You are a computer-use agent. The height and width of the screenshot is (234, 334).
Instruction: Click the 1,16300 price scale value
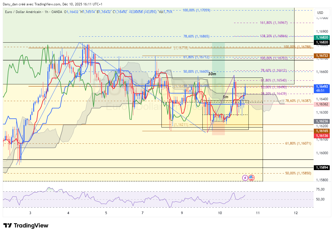tap(322, 112)
